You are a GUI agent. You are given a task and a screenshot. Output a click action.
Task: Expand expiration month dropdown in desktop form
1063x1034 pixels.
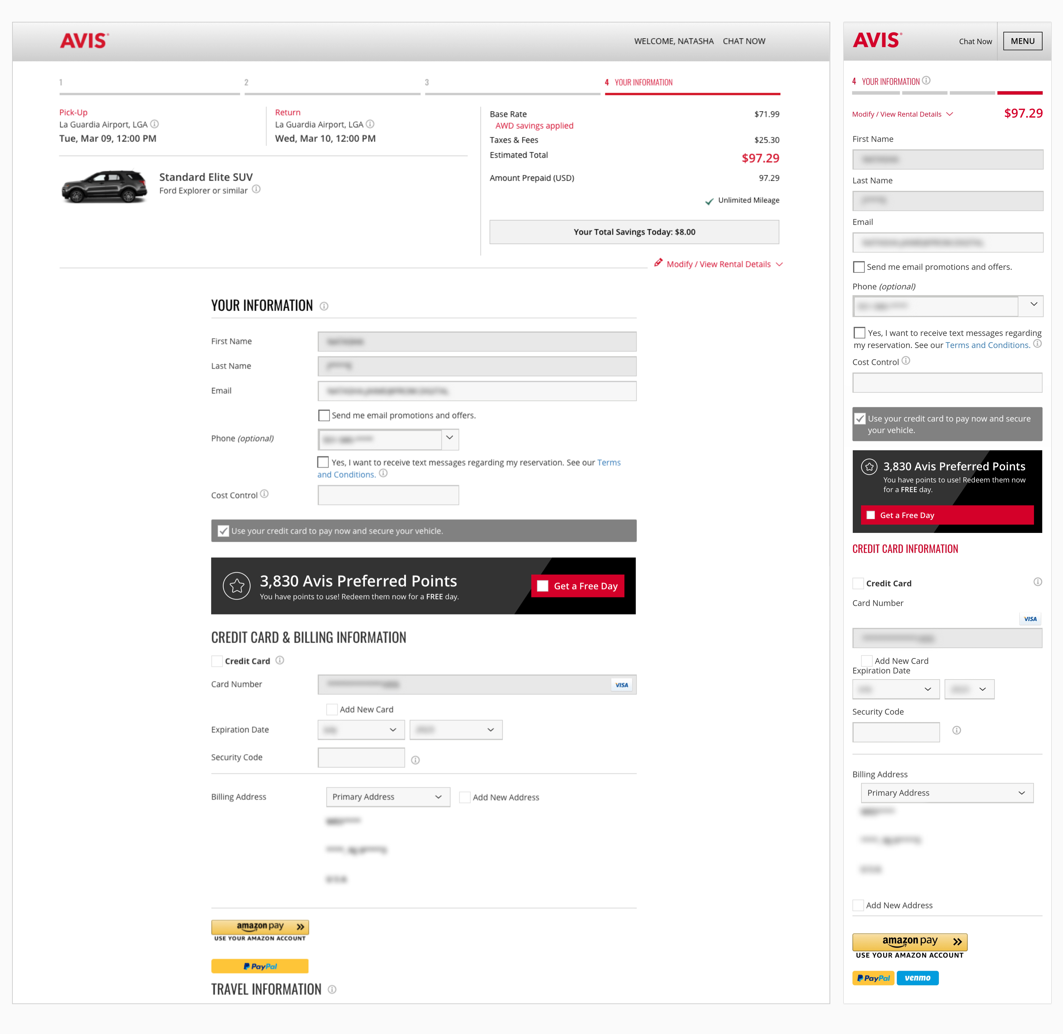click(x=361, y=730)
